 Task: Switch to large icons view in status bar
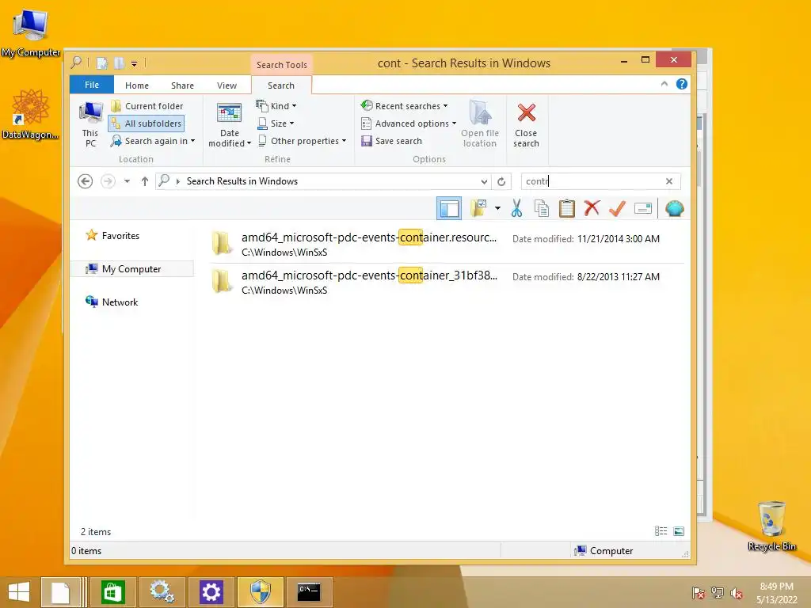(x=679, y=531)
